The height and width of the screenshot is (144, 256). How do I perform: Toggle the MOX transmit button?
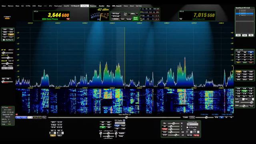[5, 32]
